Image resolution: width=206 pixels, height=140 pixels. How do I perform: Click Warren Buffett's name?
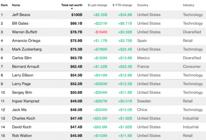click(25, 32)
